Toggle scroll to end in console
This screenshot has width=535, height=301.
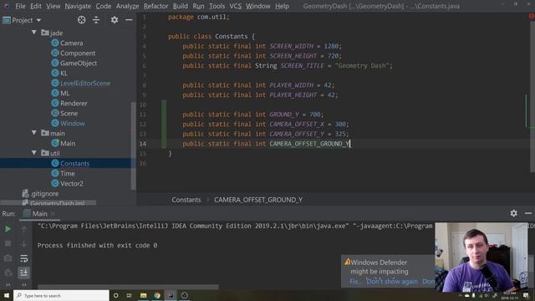(24, 273)
